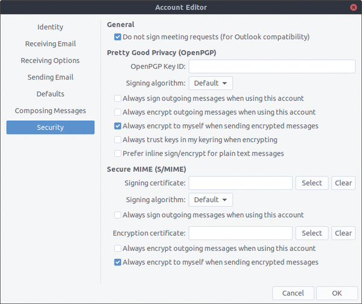Image resolution: width=362 pixels, height=304 pixels.
Task: Select Sending Email in sidebar
Action: click(x=50, y=77)
